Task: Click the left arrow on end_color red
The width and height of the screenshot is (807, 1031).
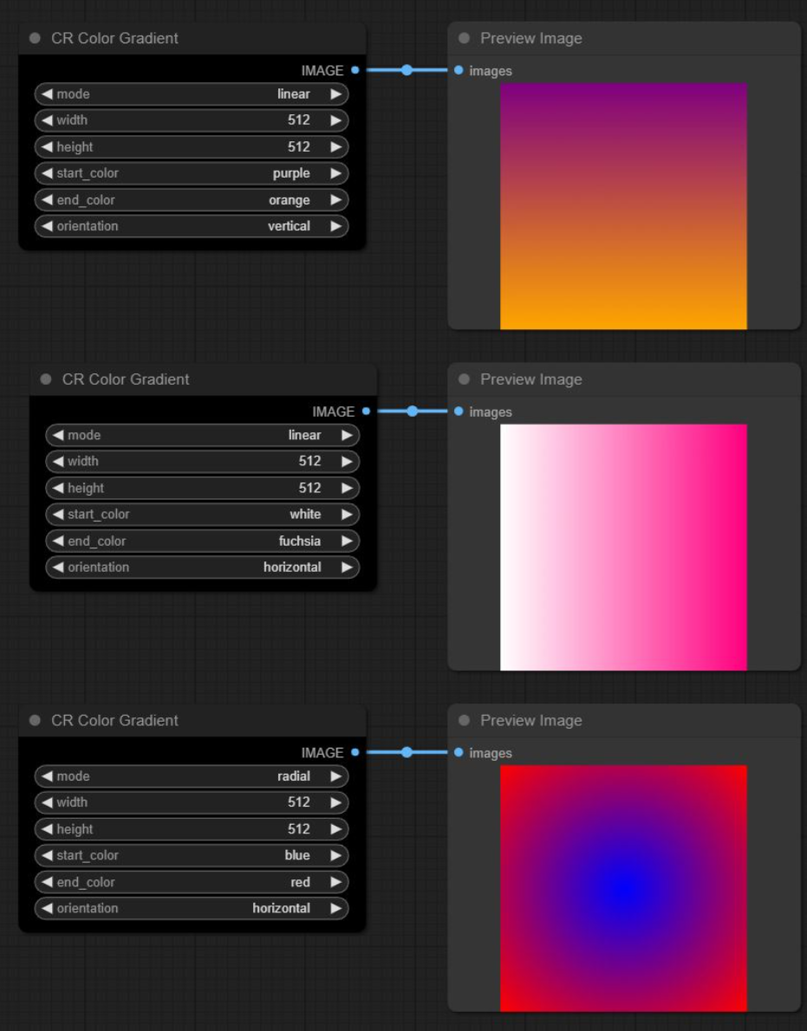Action: click(47, 882)
